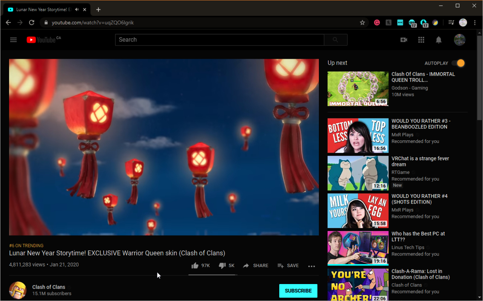Screen dimensions: 483x301
Task: Click the like/dislike ratio bar
Action: (x=212, y=275)
